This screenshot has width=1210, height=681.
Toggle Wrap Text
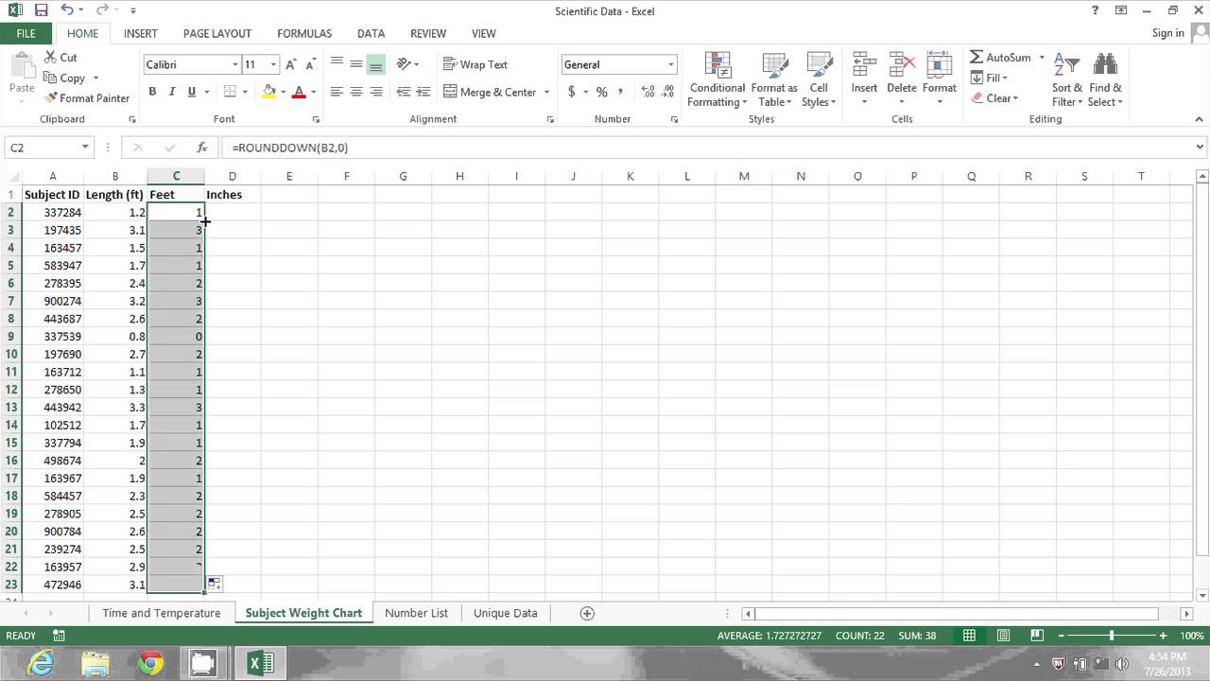[475, 64]
